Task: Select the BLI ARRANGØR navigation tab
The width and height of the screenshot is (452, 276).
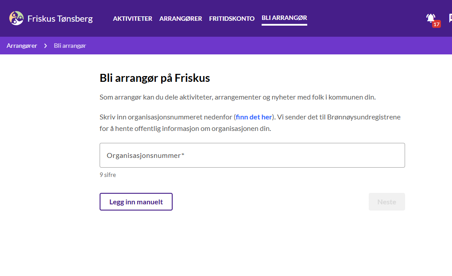Action: coord(284,18)
